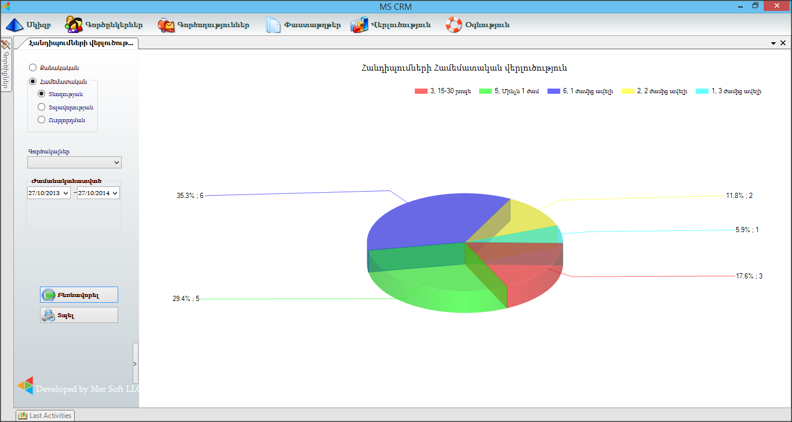Open the 27/10/2013 start date picker

click(65, 193)
